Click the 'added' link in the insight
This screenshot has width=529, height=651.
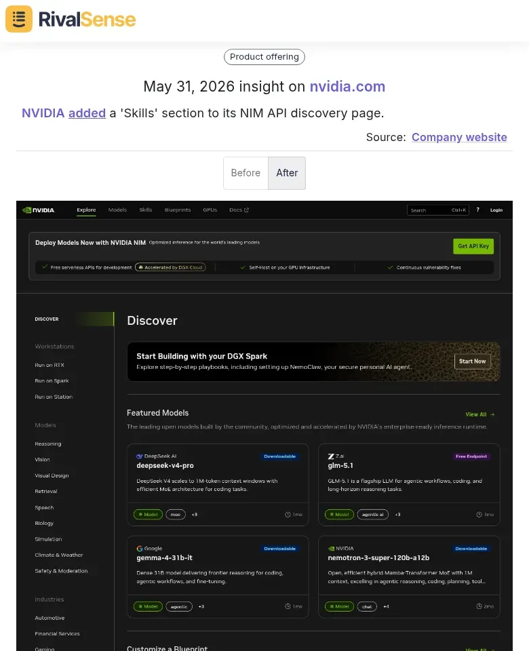pos(87,113)
